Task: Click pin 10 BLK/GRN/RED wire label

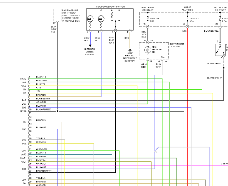Action: click(x=44, y=109)
